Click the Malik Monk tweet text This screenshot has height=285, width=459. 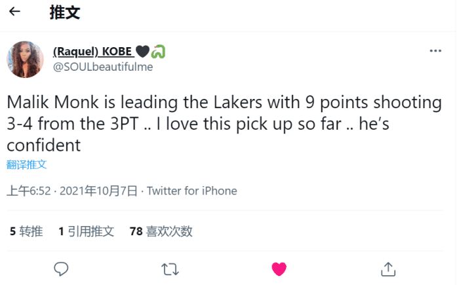click(223, 124)
